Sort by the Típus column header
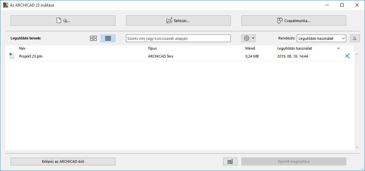Screen dimensions: 365x171 [196, 48]
